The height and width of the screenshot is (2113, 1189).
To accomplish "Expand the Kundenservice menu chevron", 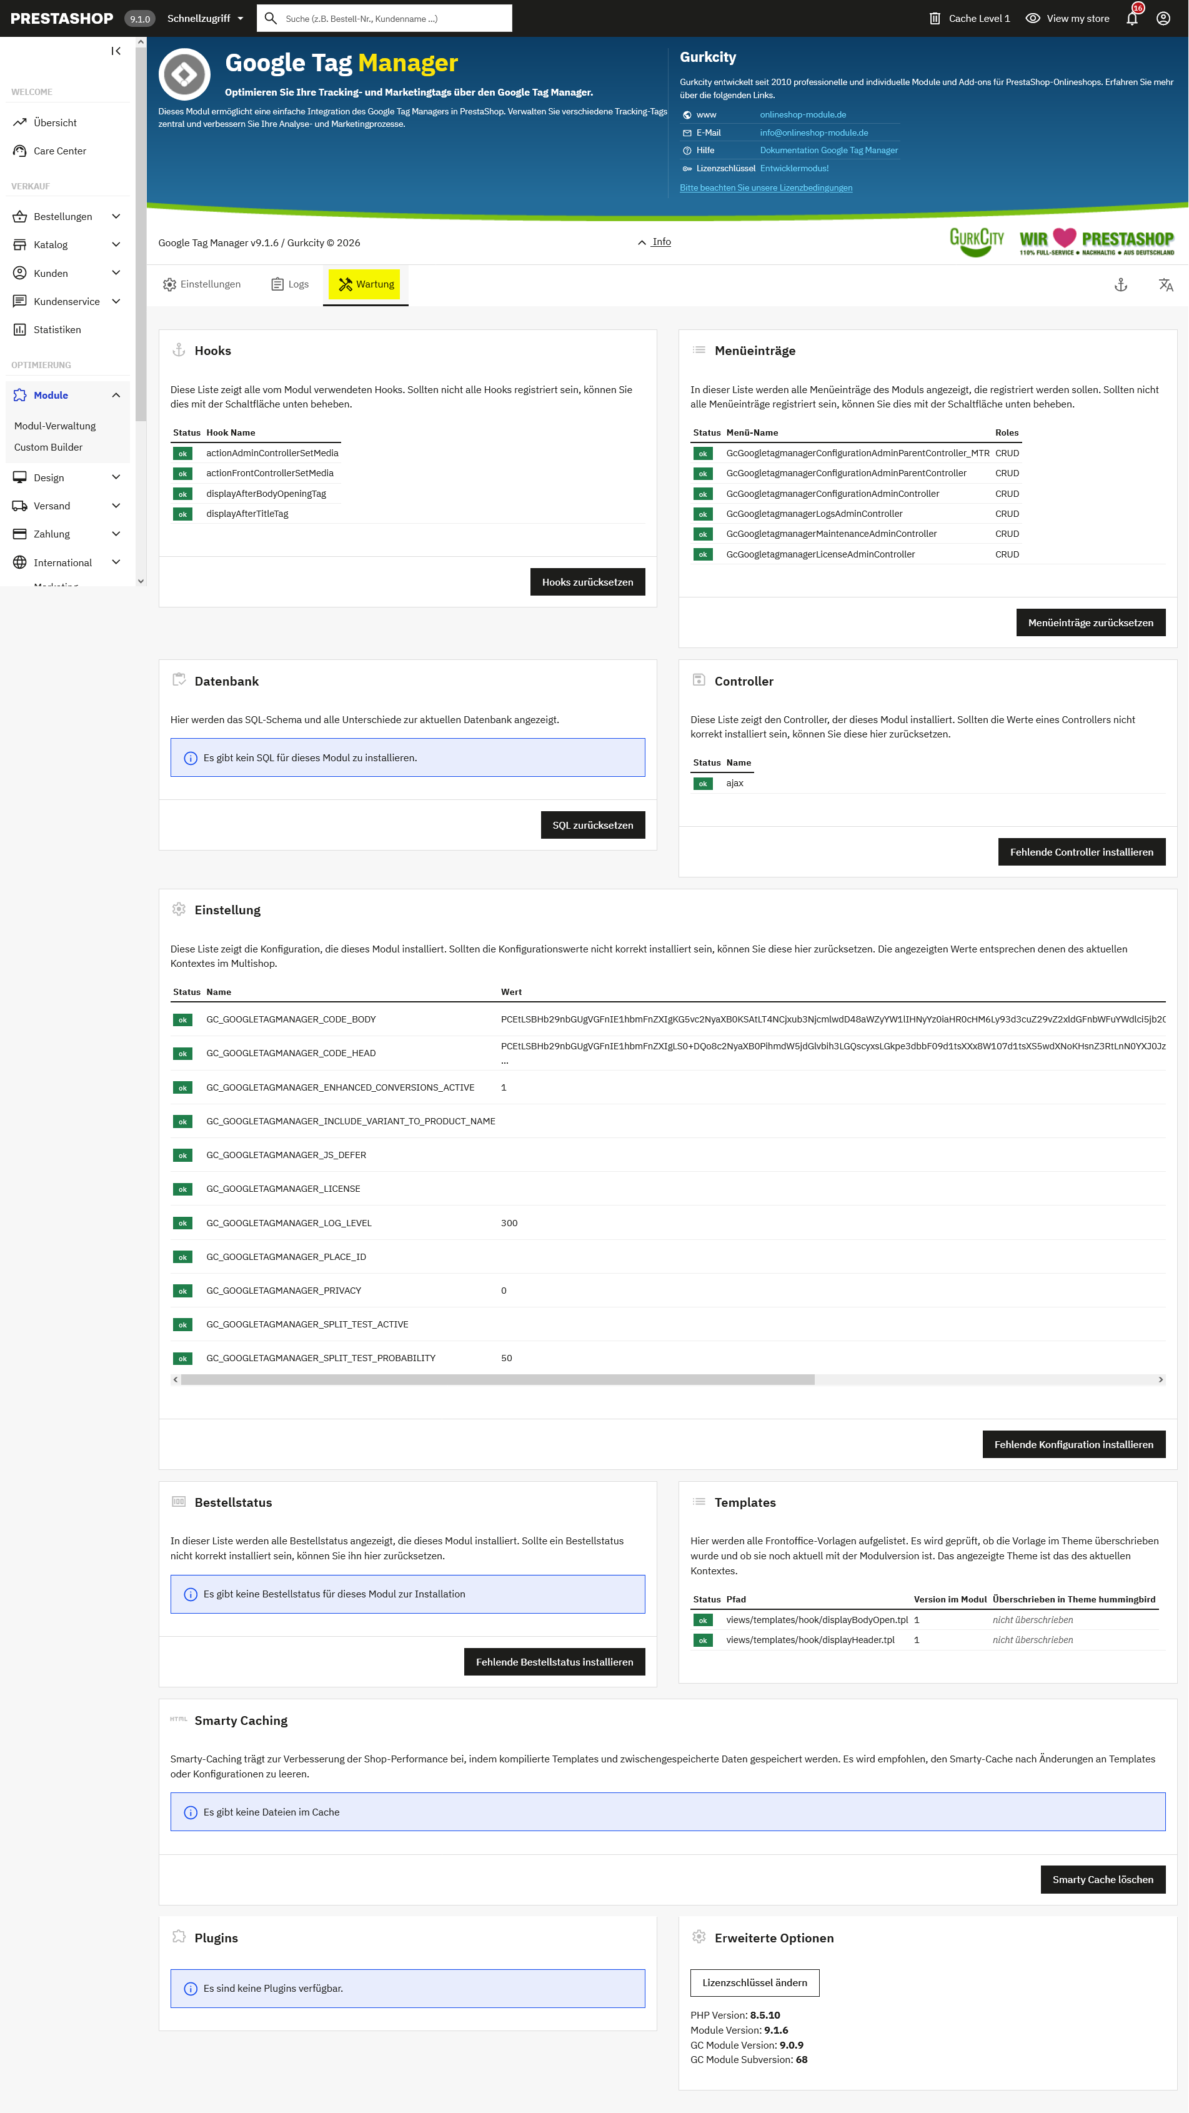I will tap(116, 301).
